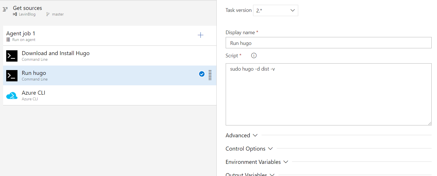Click the Azure CLI cloud icon

12,95
